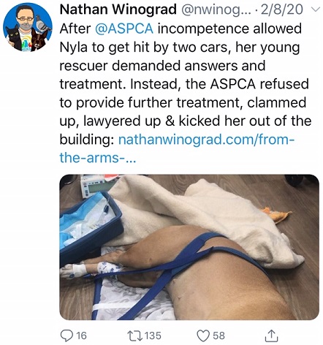This screenshot has width=323, height=345.
Task: Click the reply speech bubble icon
Action: [x=66, y=335]
